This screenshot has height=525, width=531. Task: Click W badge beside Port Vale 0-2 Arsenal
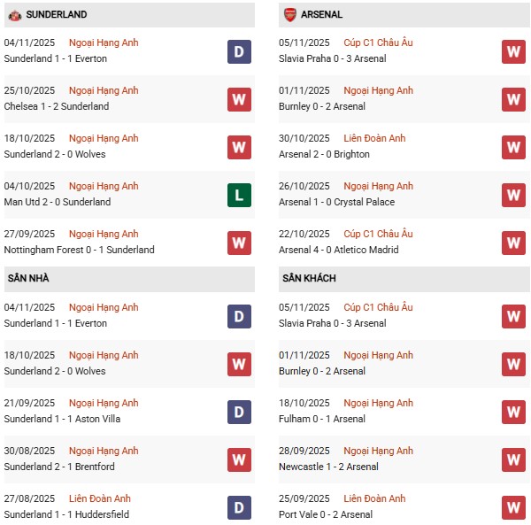513,507
